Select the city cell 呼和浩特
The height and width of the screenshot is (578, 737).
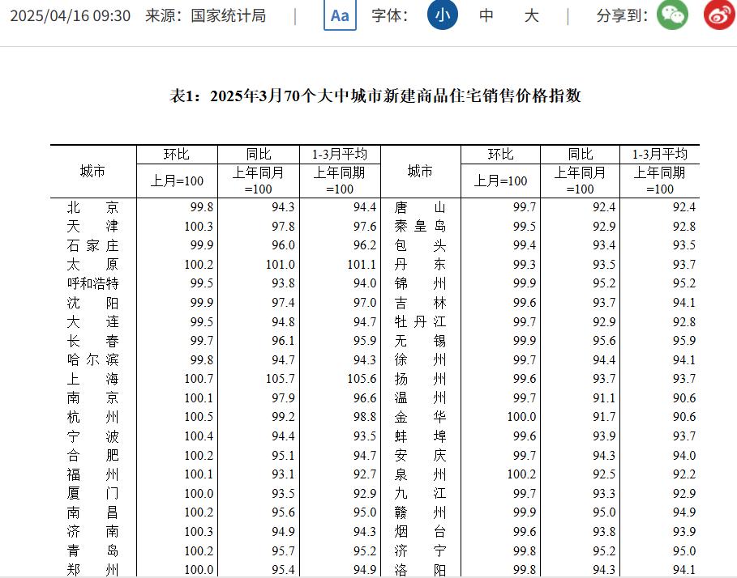tap(92, 283)
